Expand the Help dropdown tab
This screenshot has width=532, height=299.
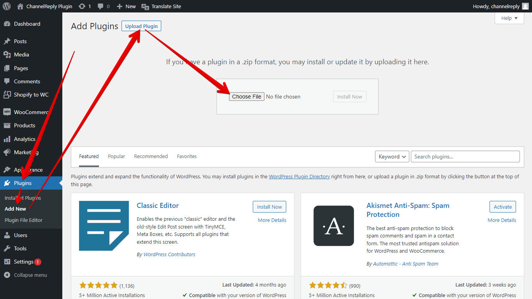tap(509, 18)
